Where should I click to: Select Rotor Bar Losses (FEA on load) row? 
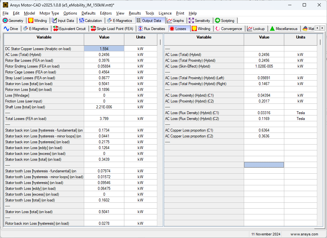pos(81,60)
